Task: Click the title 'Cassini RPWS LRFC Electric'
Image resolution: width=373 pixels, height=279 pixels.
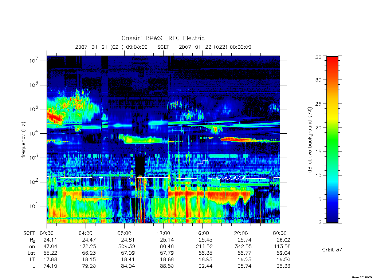Action: [x=163, y=38]
